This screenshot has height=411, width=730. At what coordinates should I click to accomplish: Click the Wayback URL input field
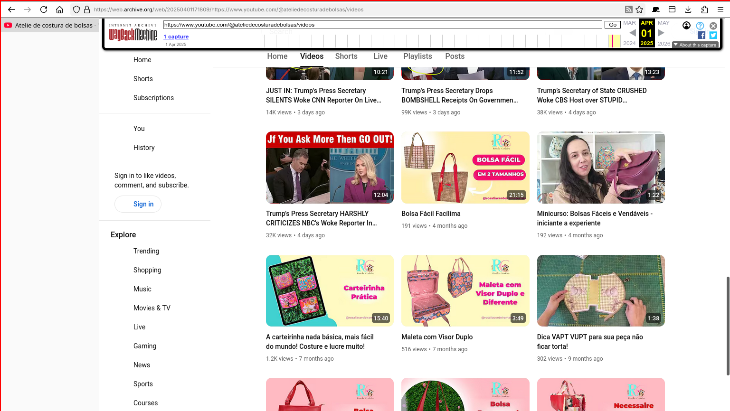[382, 25]
